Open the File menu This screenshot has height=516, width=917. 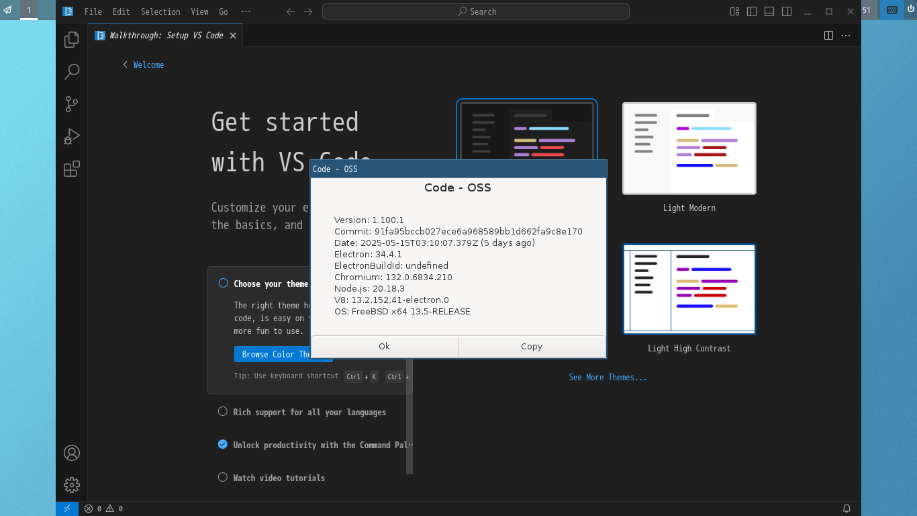[x=93, y=11]
